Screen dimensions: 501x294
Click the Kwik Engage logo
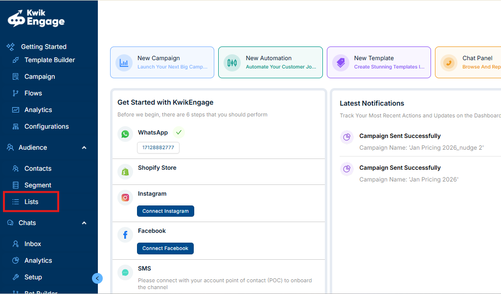pyautogui.click(x=36, y=18)
